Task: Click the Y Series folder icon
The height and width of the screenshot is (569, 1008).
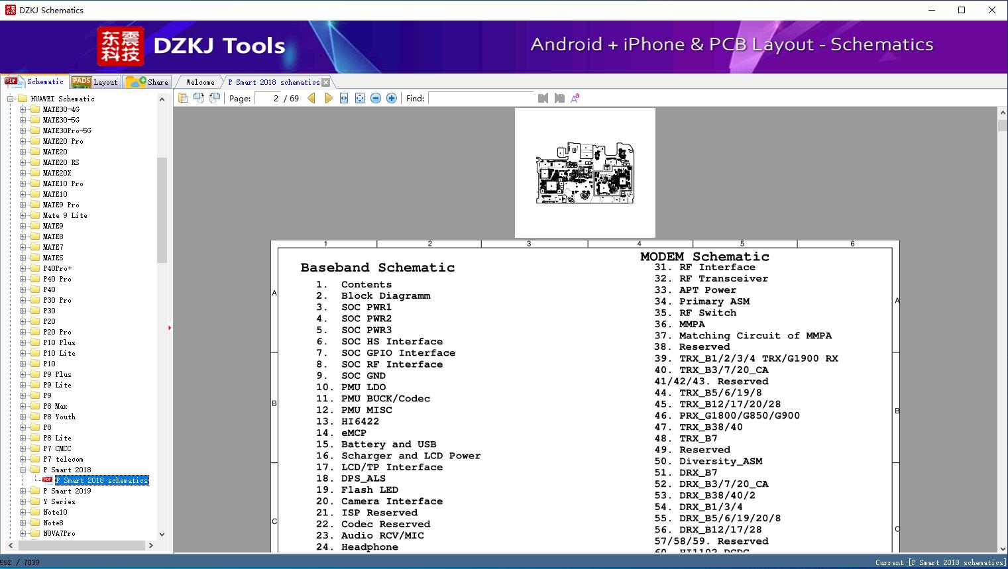Action: (35, 501)
